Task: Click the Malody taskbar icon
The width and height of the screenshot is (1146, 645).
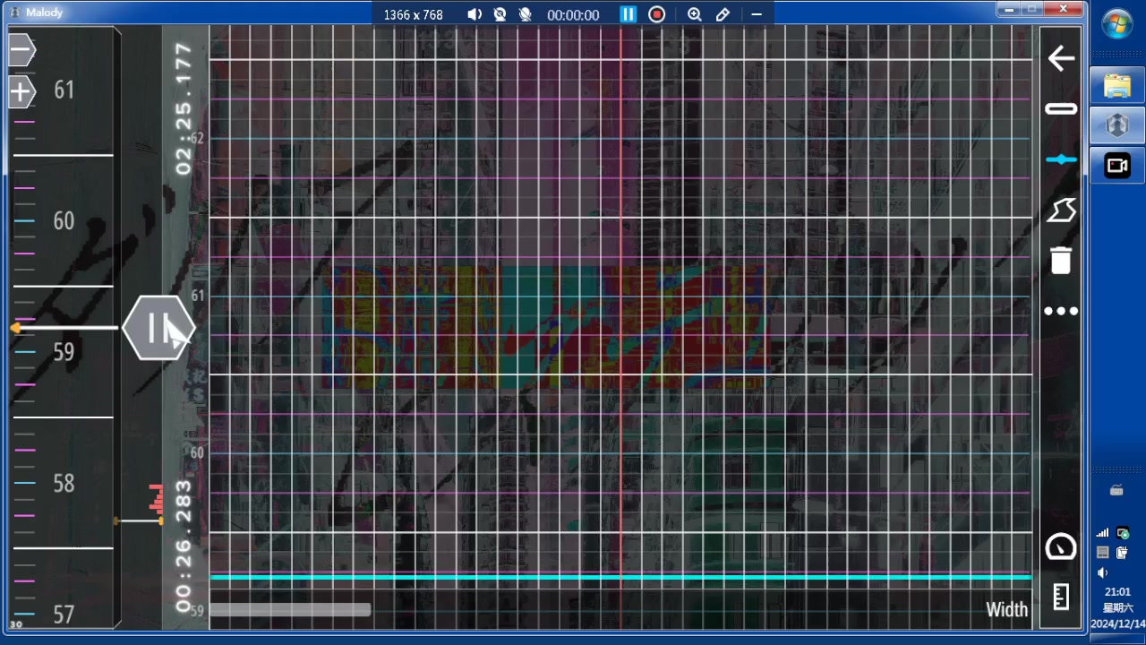Action: point(1117,125)
